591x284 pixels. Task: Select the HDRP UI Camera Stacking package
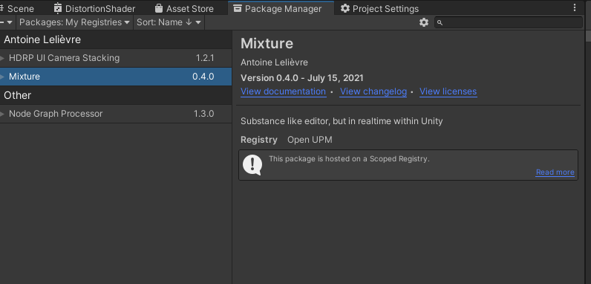tap(116, 58)
